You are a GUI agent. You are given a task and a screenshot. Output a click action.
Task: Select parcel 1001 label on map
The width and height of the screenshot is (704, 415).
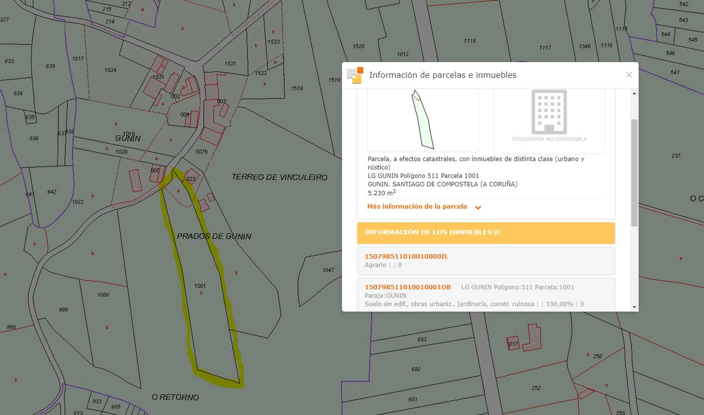click(200, 286)
